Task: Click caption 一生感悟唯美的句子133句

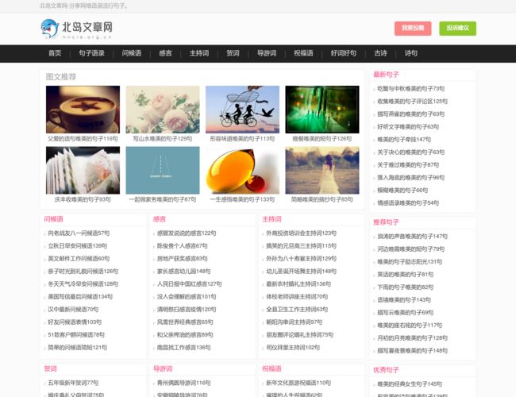Action: tap(243, 199)
